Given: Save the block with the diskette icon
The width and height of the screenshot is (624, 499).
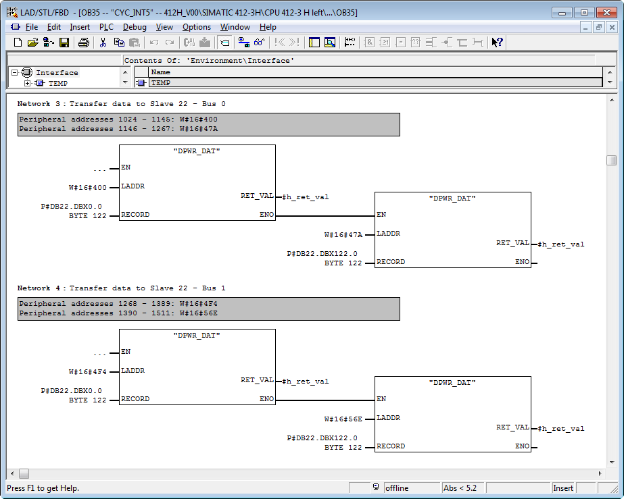Looking at the screenshot, I should [x=64, y=43].
